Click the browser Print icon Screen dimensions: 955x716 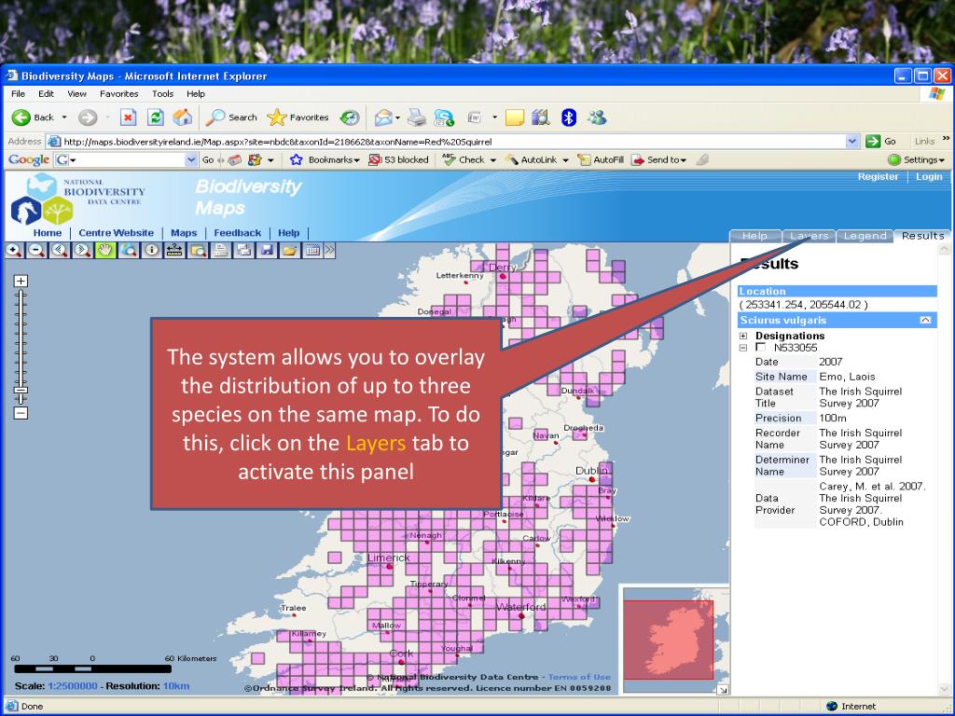pyautogui.click(x=417, y=117)
